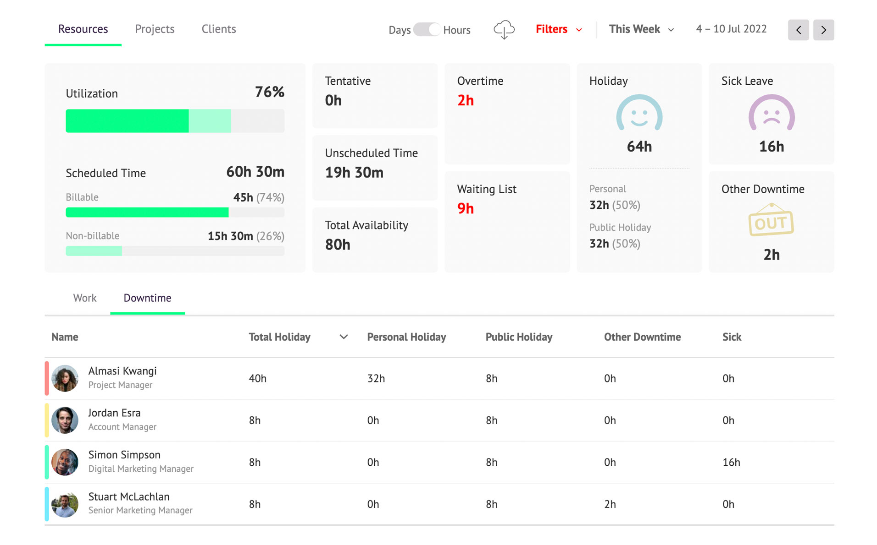Viewport: 877px width, 545px height.
Task: Click the Holiday happy face icon
Action: [x=639, y=113]
